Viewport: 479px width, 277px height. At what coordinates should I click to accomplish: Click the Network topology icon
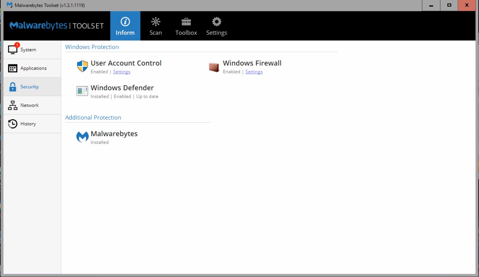(x=13, y=105)
